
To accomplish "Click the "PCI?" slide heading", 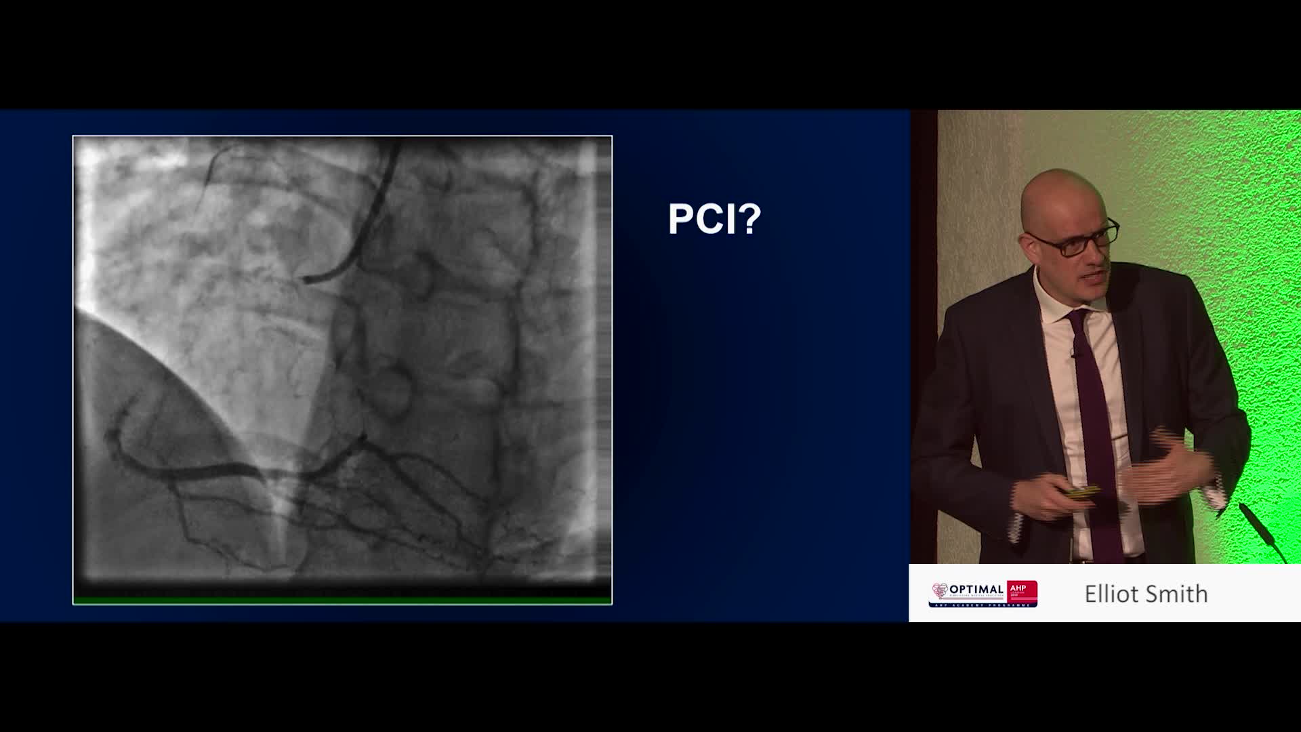I will (x=714, y=219).
